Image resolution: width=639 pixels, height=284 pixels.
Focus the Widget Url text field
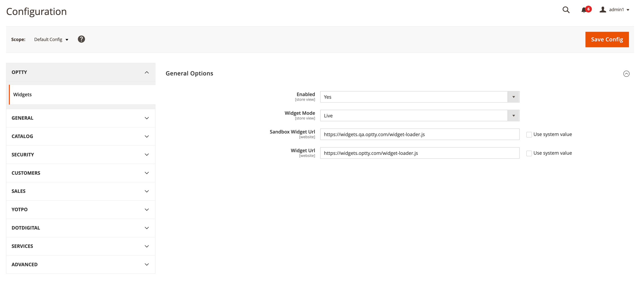click(x=419, y=153)
